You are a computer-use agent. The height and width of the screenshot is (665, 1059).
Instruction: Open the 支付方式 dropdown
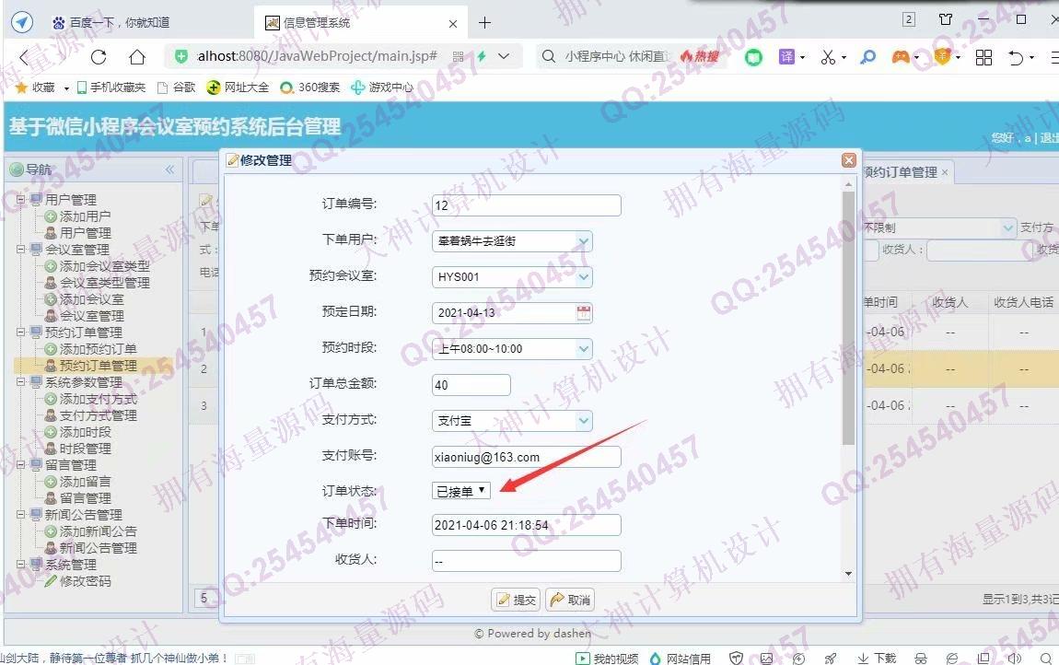pyautogui.click(x=584, y=420)
